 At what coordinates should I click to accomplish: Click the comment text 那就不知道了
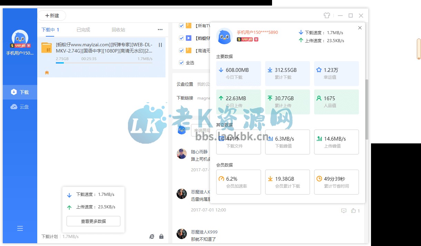203,239
